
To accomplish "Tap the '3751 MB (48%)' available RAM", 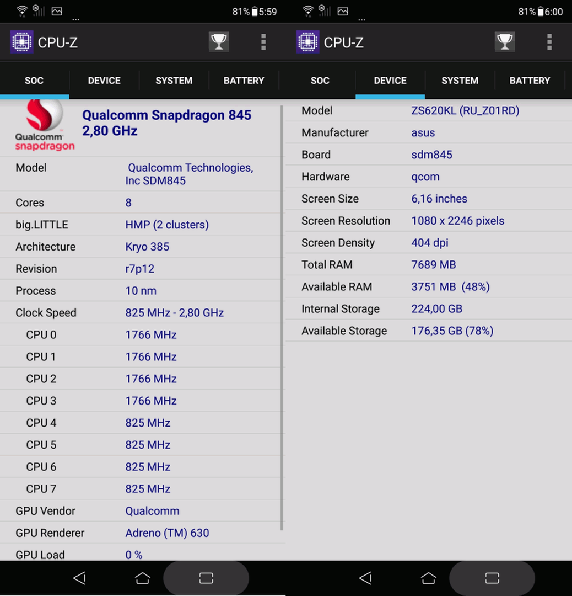I will coord(451,287).
